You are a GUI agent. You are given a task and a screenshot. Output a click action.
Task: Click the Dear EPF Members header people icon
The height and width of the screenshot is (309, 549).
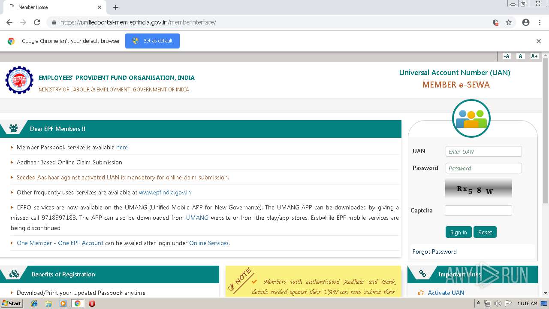(x=13, y=128)
